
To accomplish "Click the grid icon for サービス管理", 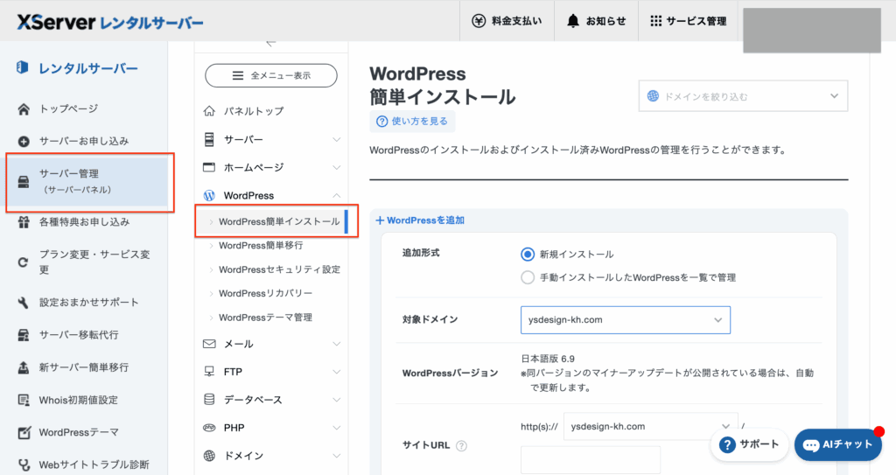I will [x=656, y=21].
